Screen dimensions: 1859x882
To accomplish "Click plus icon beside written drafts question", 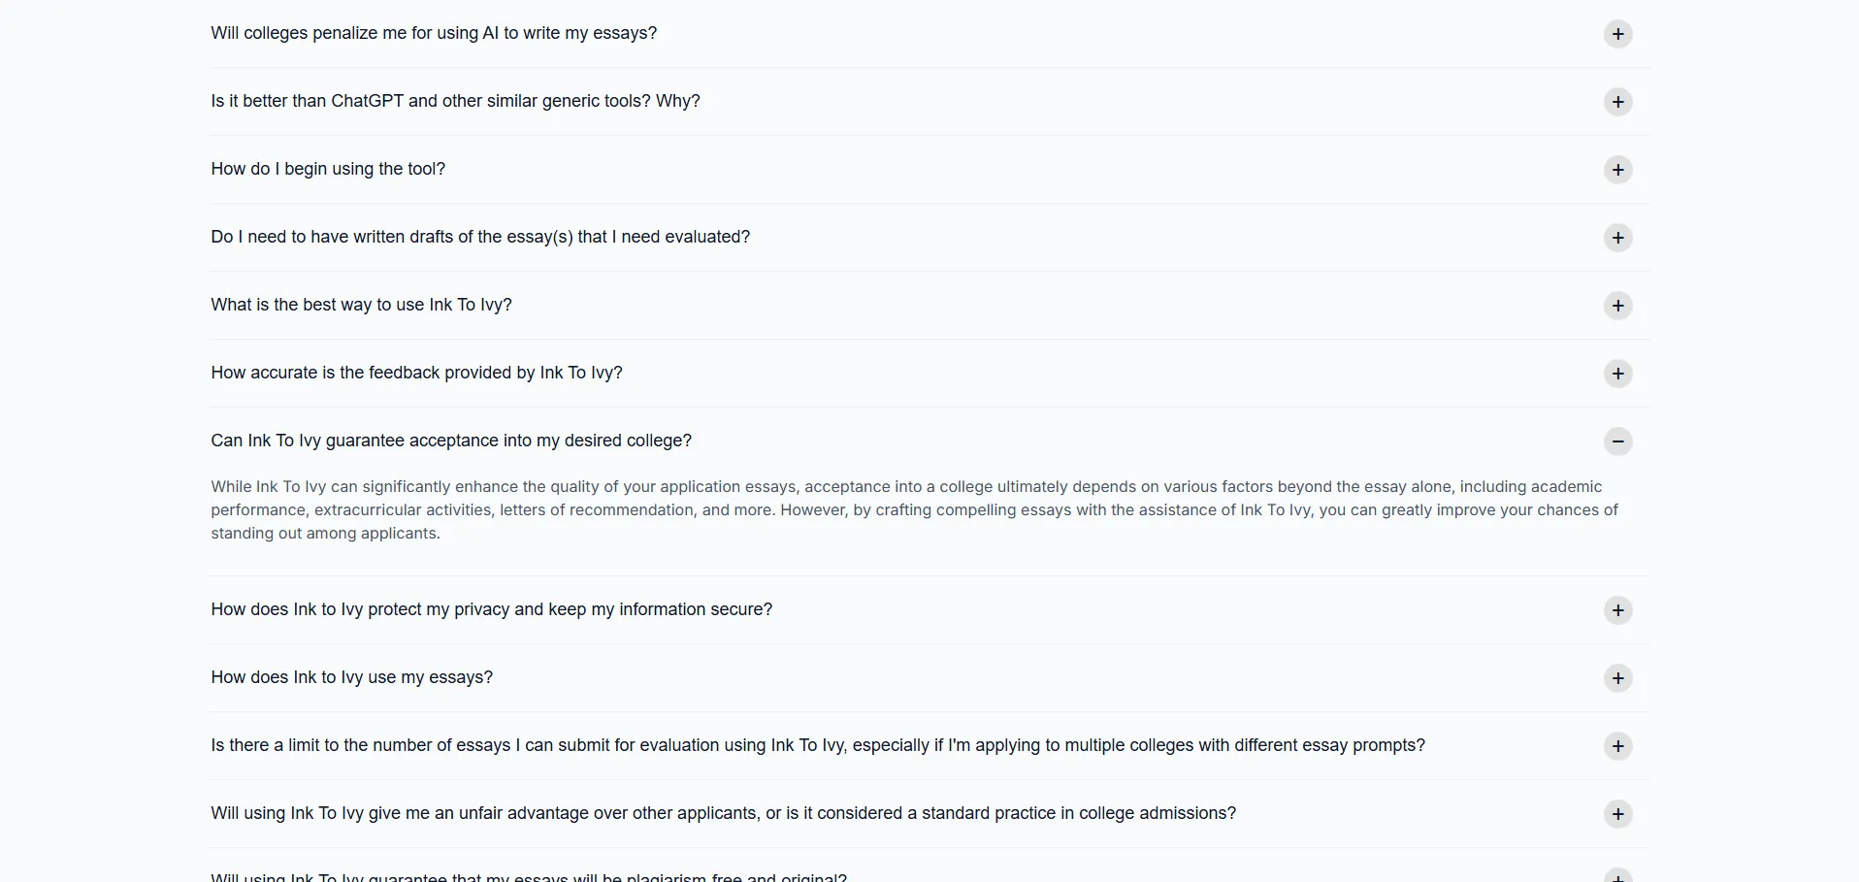I will coord(1617,238).
